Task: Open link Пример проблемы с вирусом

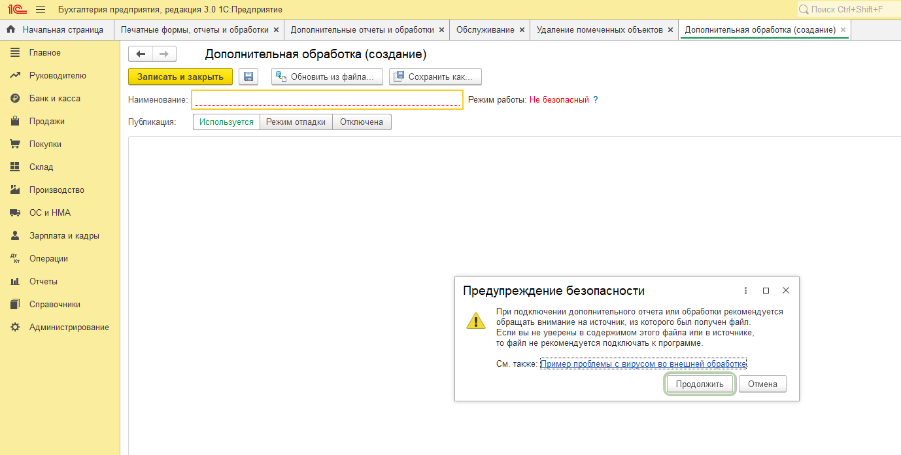Action: coord(643,363)
